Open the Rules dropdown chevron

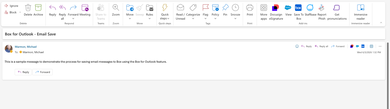(150, 19)
